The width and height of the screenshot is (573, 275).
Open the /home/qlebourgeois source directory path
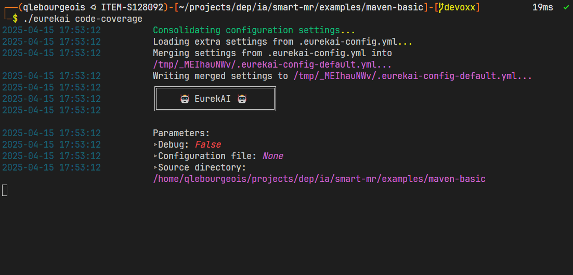319,179
